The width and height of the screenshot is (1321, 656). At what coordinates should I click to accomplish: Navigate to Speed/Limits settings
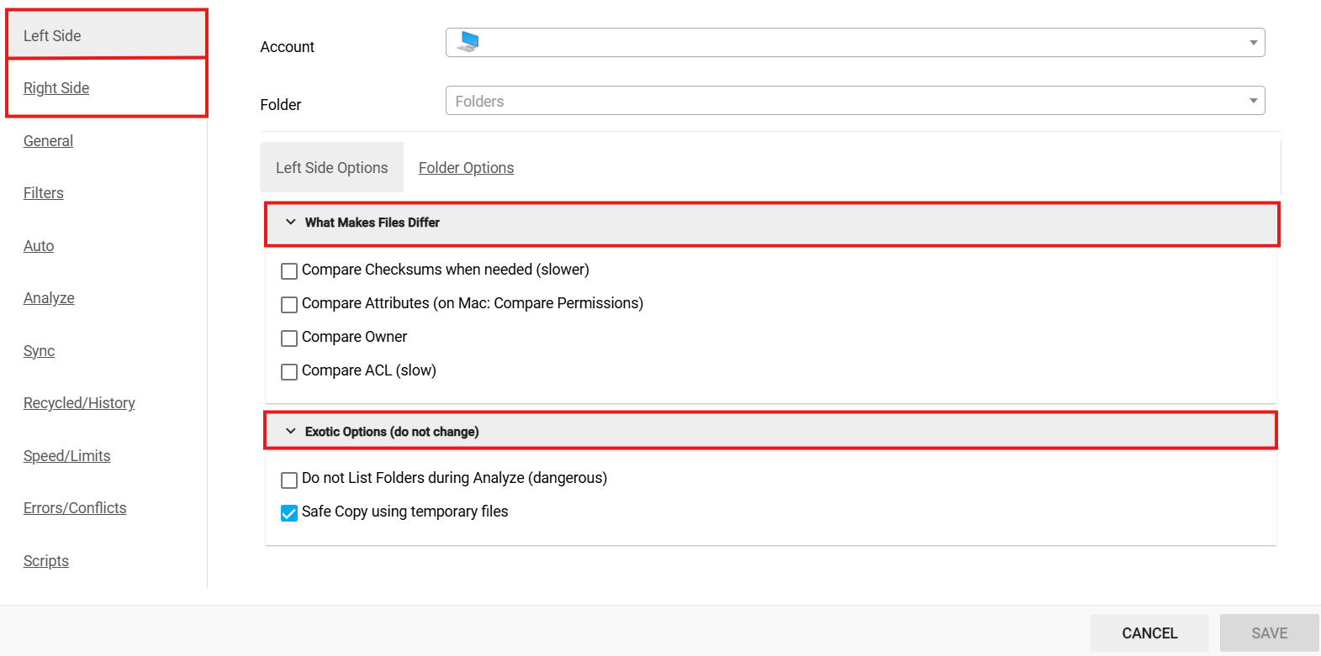point(67,456)
